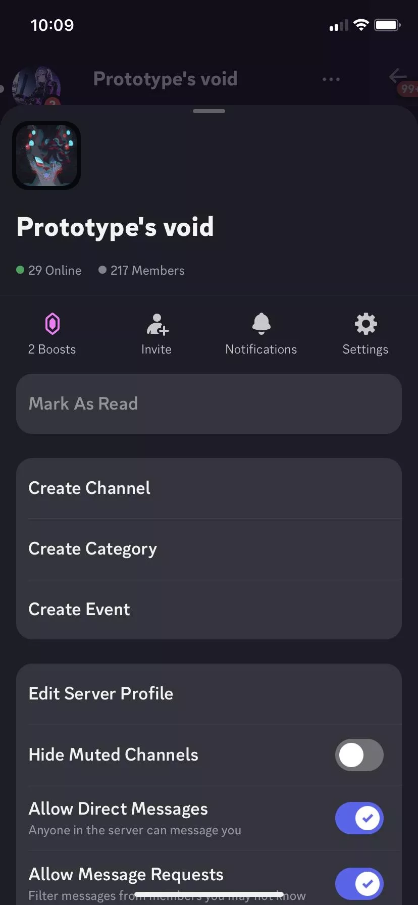418x905 pixels.
Task: Tap the server Boosts gem icon
Action: coord(53,324)
